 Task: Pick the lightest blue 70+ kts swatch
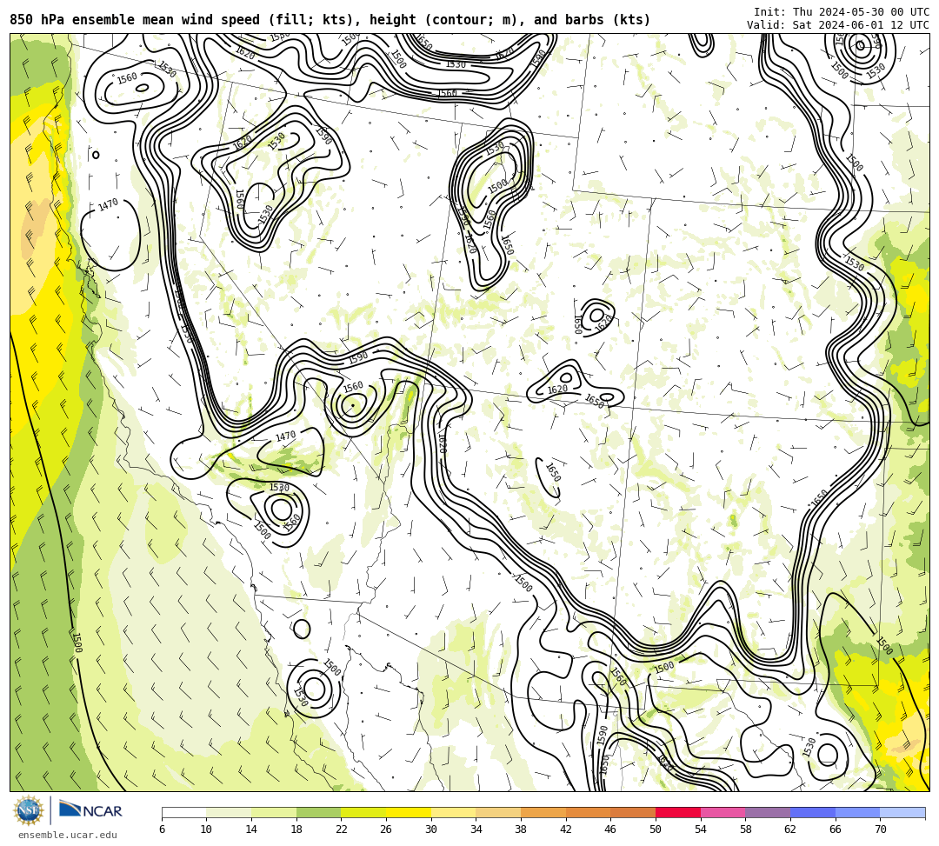tap(902, 812)
